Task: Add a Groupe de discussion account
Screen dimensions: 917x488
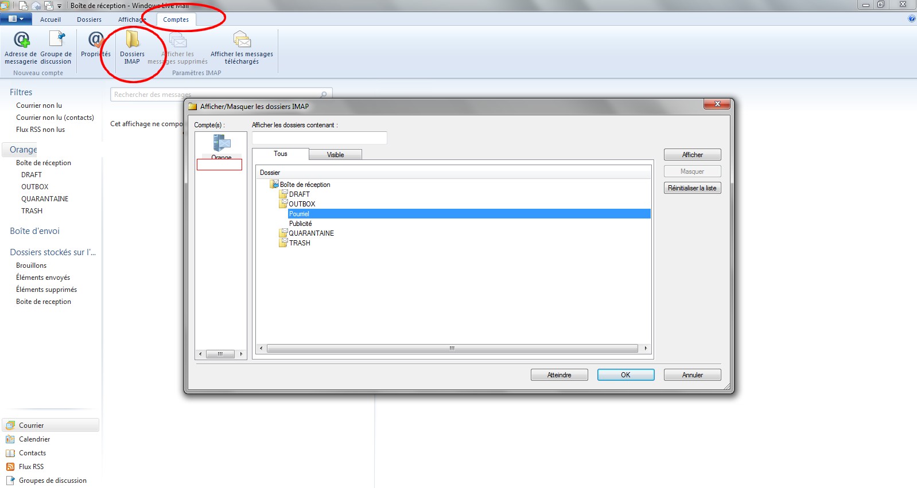Action: [56, 48]
